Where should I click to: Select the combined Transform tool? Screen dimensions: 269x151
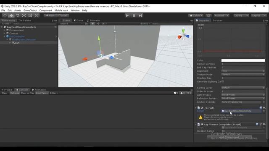[x=37, y=16]
